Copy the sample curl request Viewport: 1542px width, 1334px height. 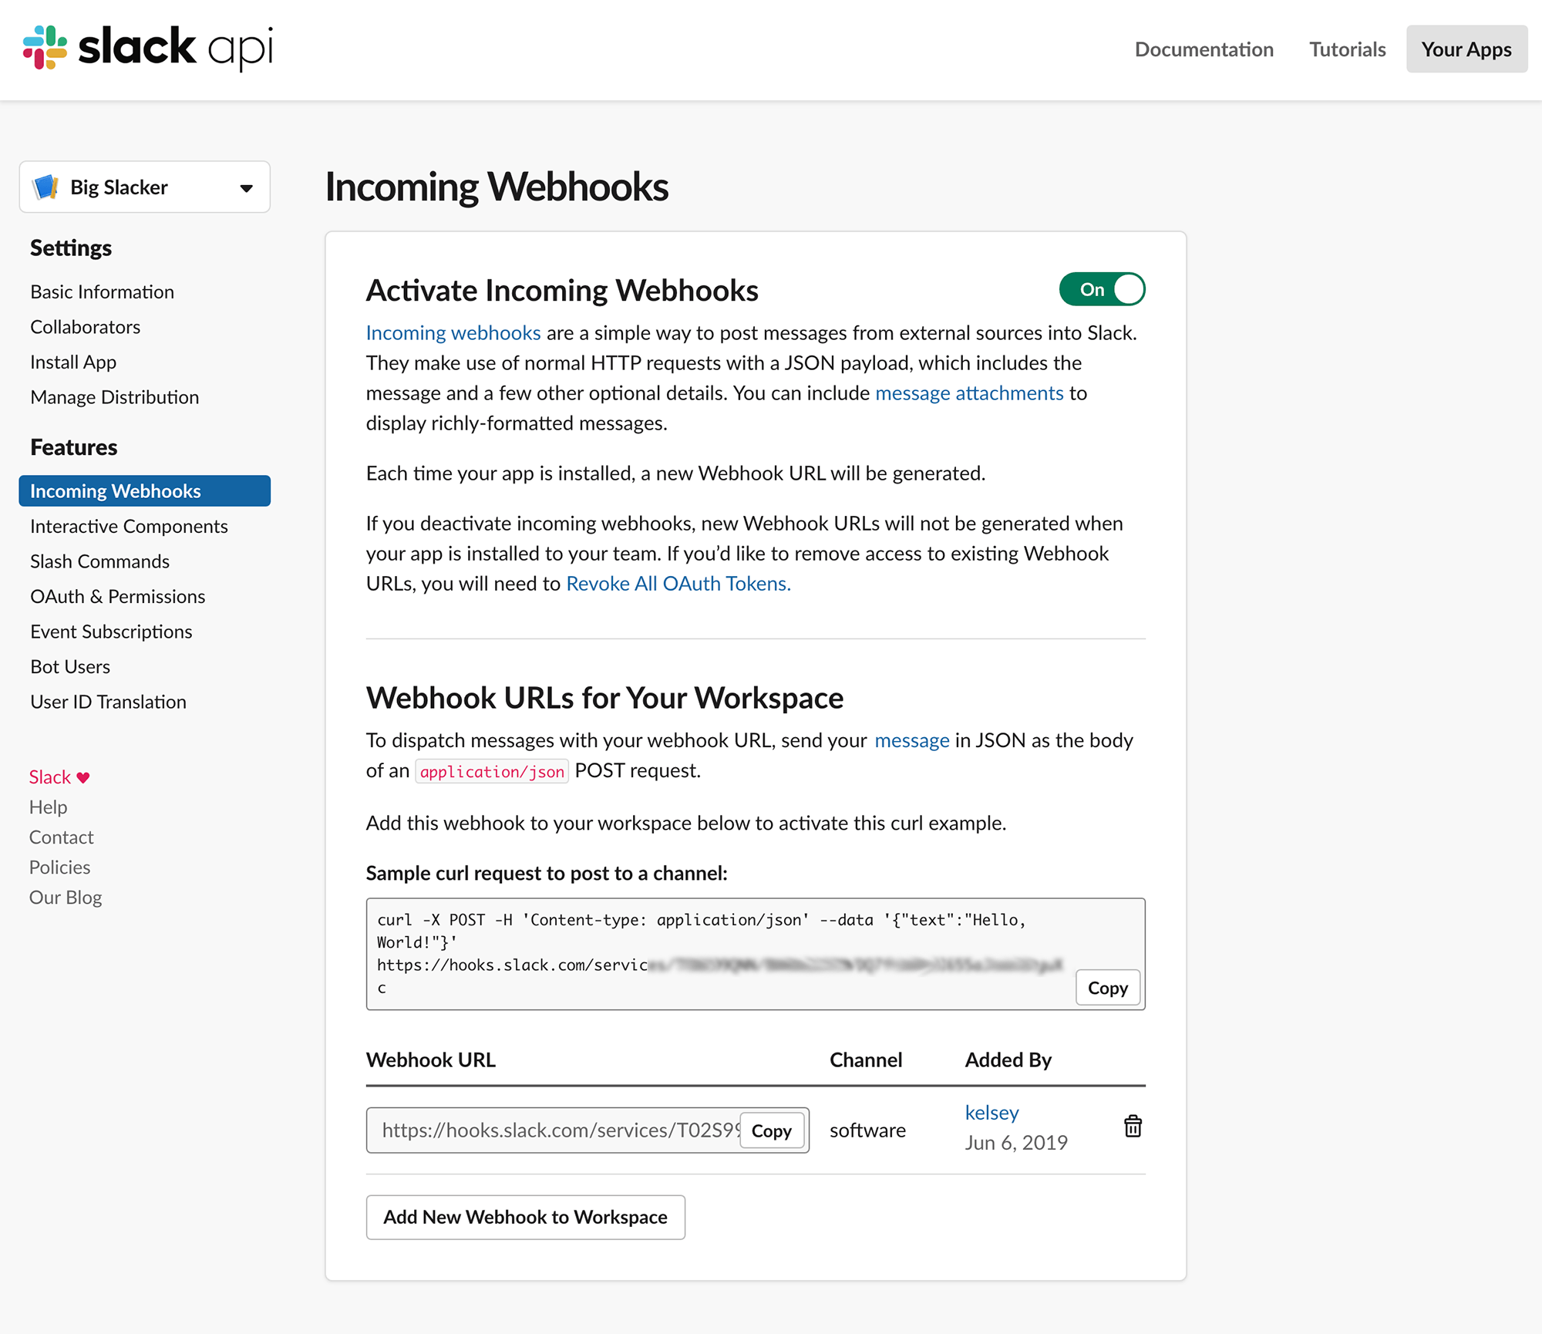click(1108, 987)
